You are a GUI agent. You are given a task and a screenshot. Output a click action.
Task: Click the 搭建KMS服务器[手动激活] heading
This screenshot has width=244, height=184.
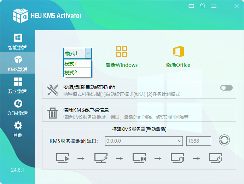[139, 129]
